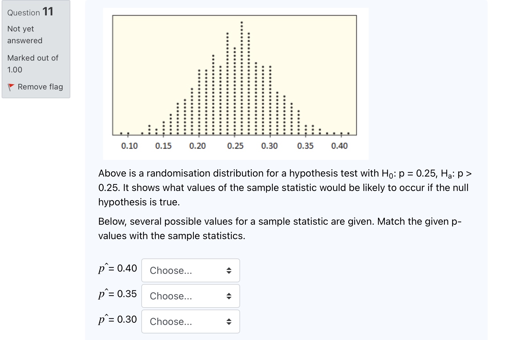The height and width of the screenshot is (340, 506).
Task: Click the Question 11 heading
Action: [30, 12]
